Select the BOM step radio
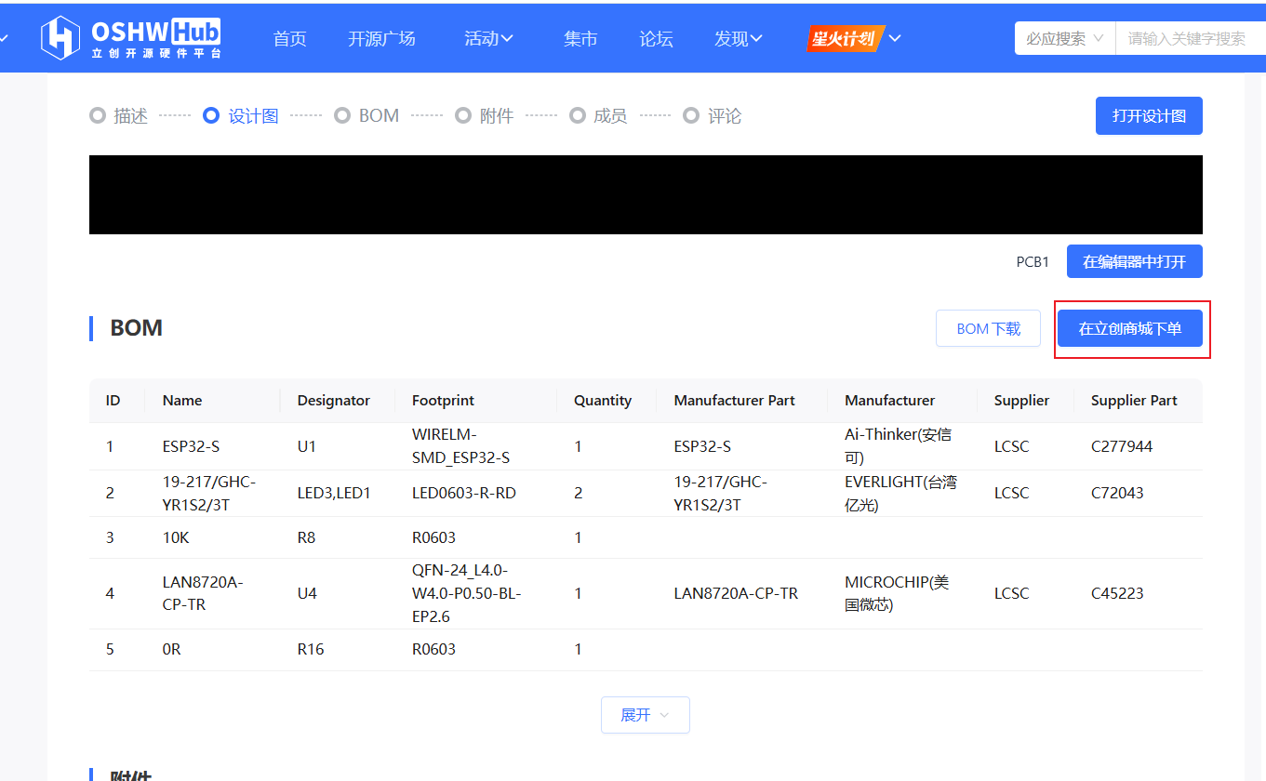The height and width of the screenshot is (781, 1266). pyautogui.click(x=342, y=116)
